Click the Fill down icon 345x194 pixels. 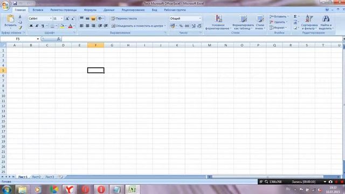[x=295, y=22]
